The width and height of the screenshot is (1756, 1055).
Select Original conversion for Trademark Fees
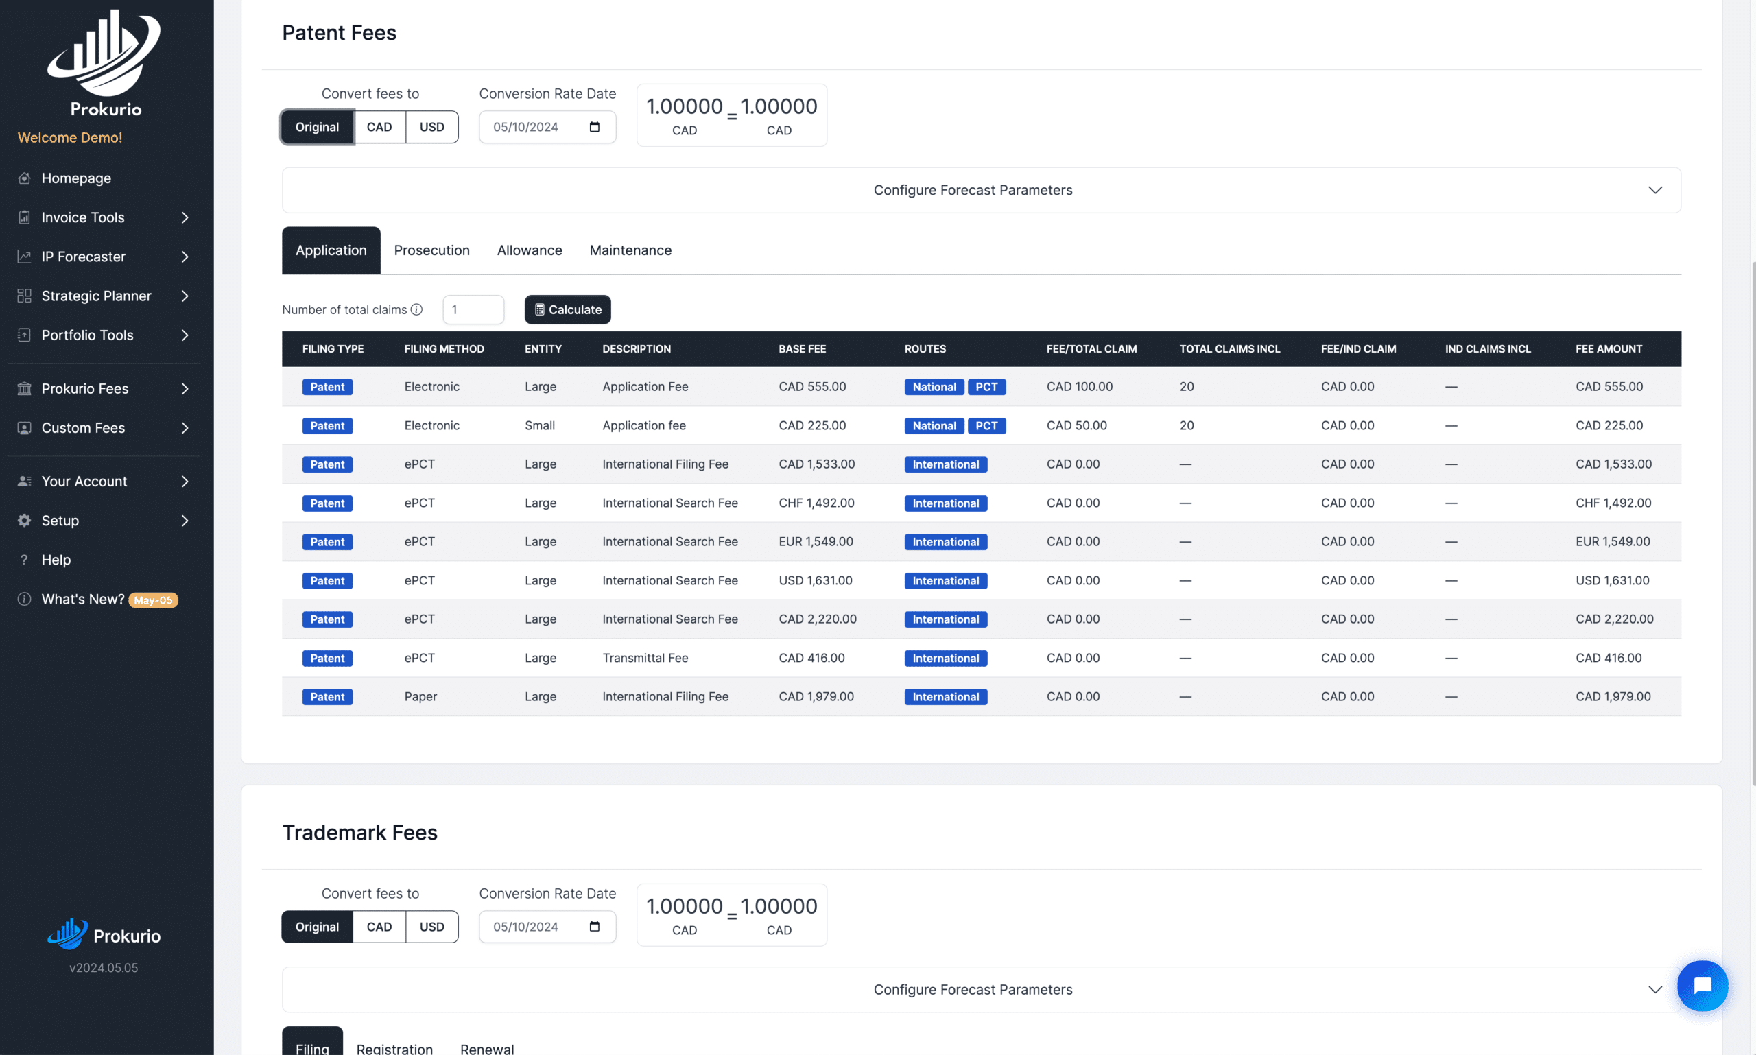(x=317, y=926)
